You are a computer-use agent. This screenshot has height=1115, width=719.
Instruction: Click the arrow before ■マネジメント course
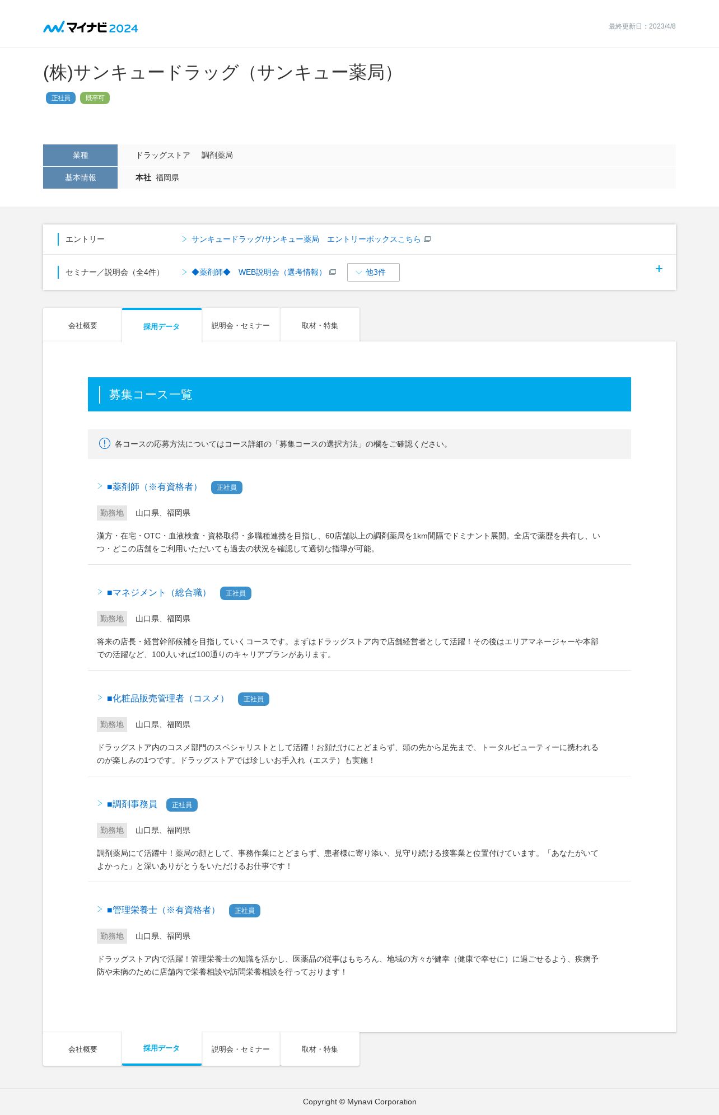pos(100,592)
